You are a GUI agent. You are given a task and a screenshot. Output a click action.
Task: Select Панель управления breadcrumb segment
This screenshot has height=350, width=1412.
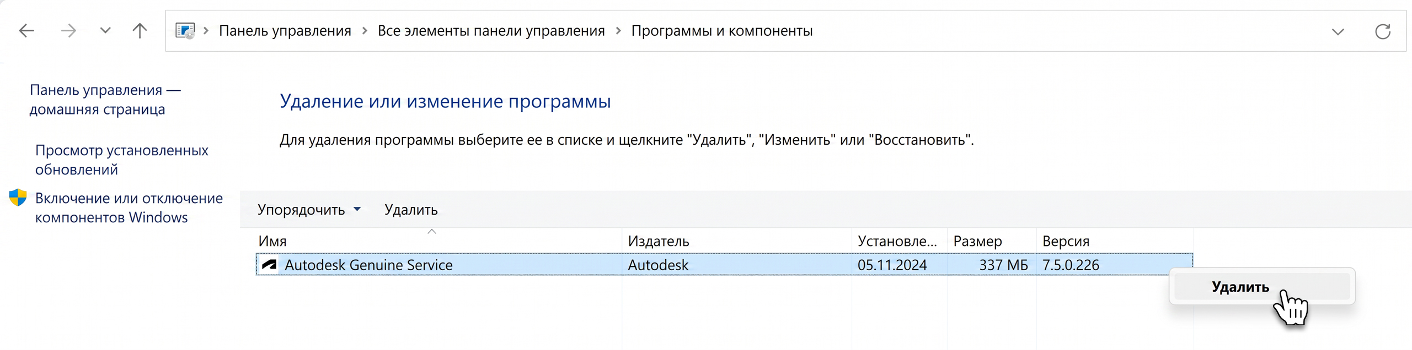[x=285, y=31]
